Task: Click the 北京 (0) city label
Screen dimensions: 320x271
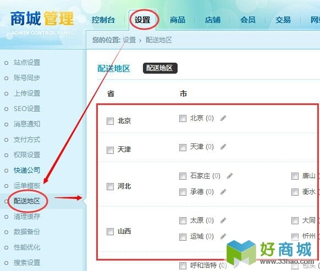Action: point(202,118)
